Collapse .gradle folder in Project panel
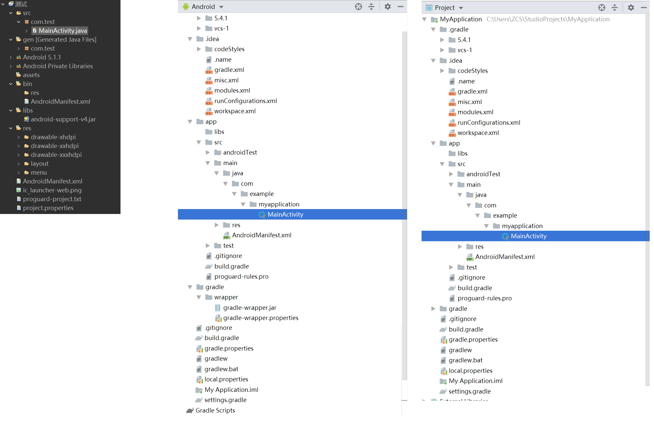The width and height of the screenshot is (654, 426). 433,29
